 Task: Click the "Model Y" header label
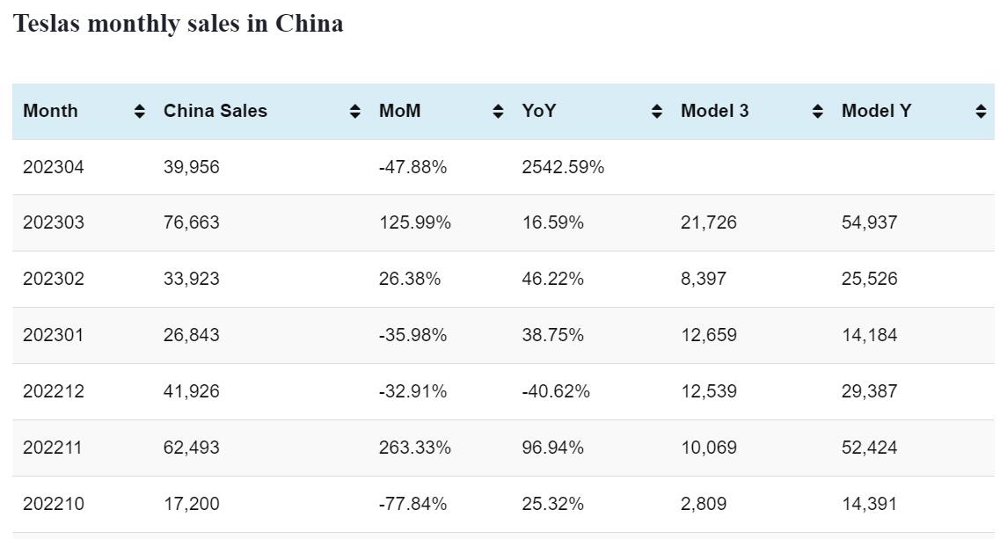click(x=876, y=111)
